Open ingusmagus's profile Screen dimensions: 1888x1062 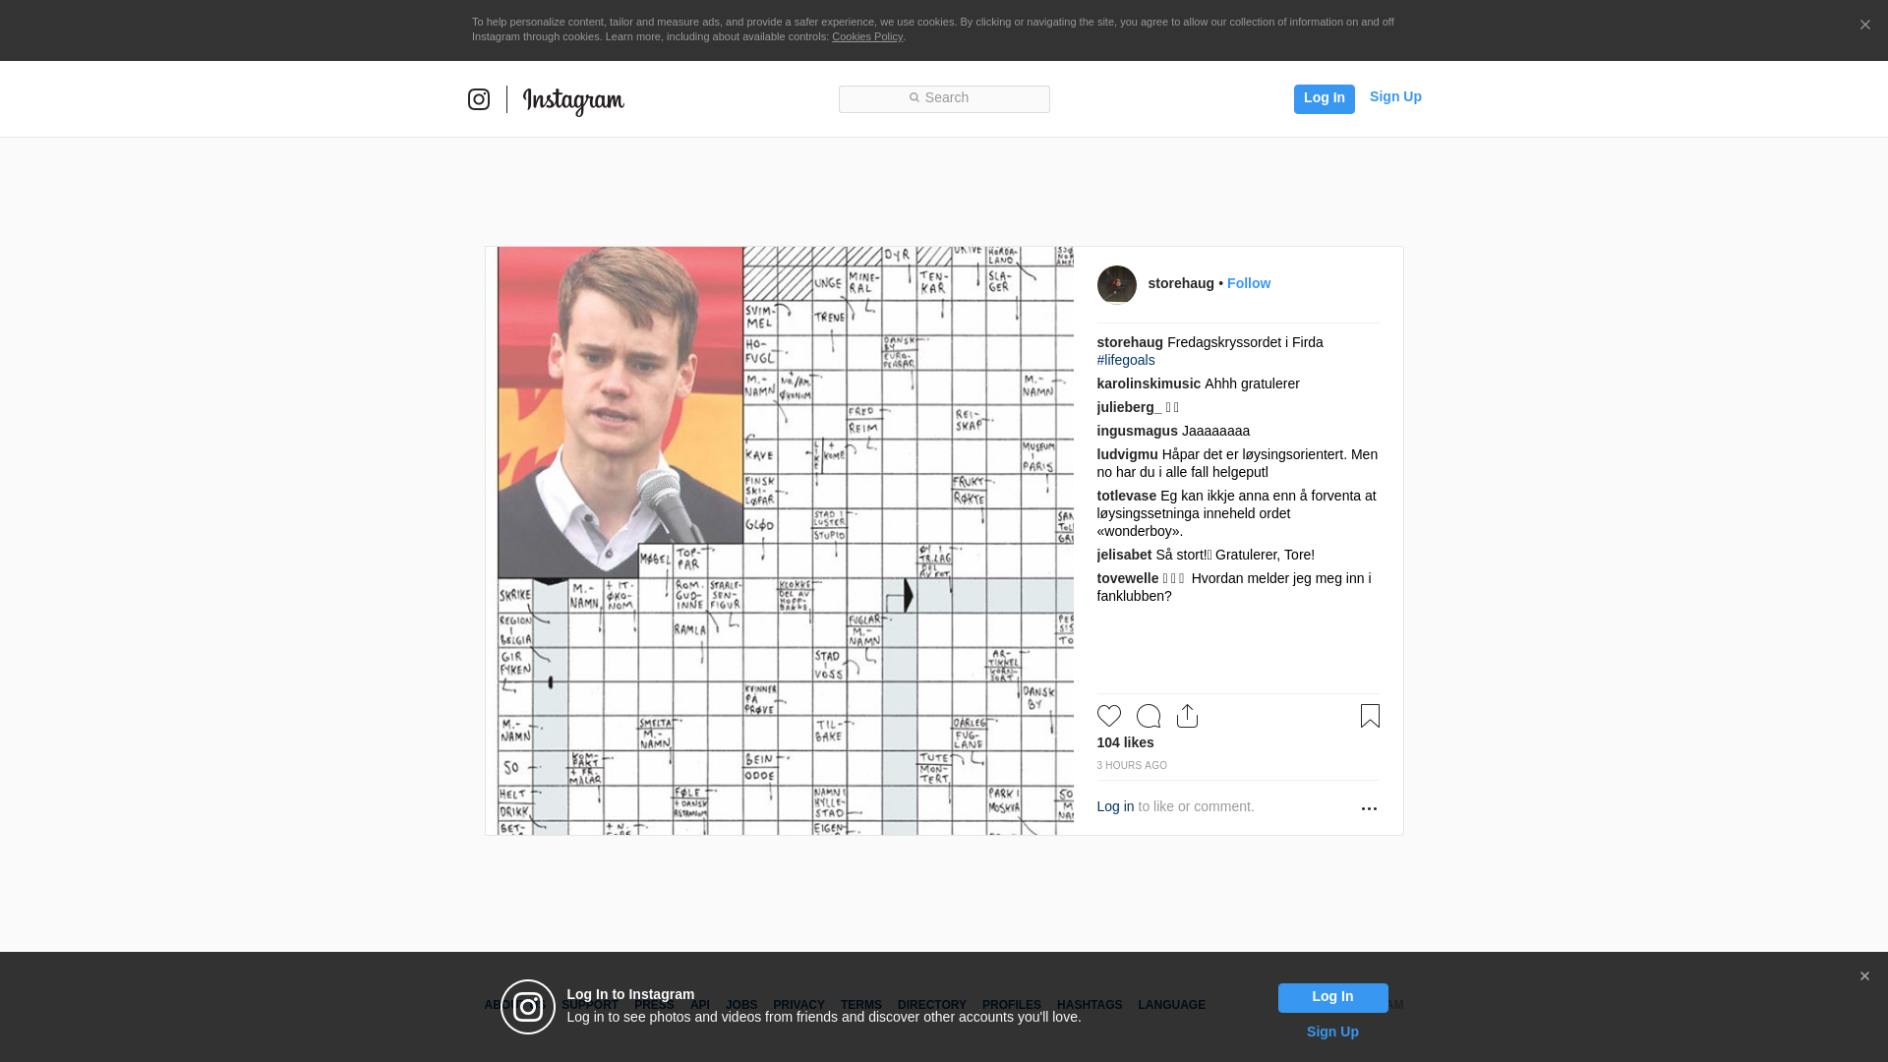click(x=1137, y=431)
